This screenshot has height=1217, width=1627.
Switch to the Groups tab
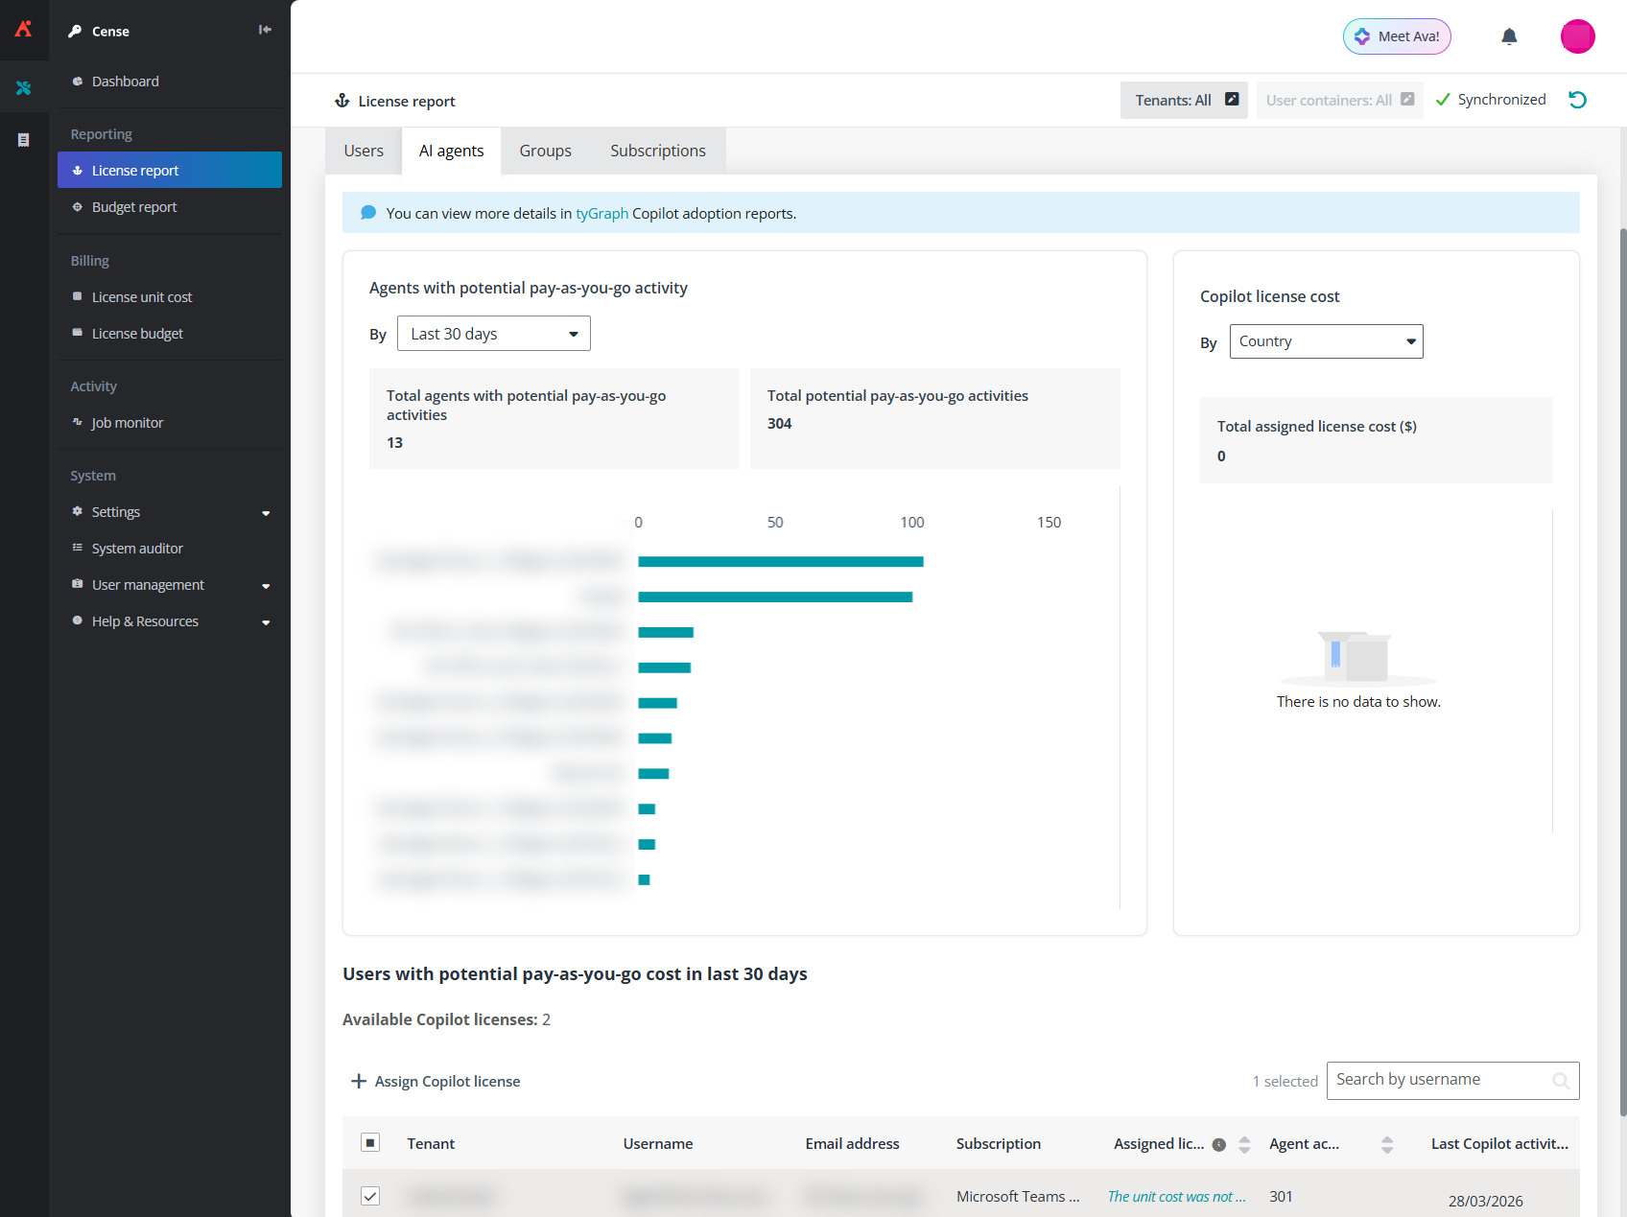tap(545, 151)
